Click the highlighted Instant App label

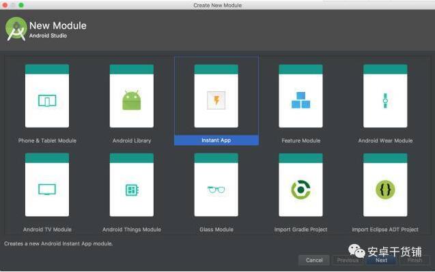click(216, 140)
